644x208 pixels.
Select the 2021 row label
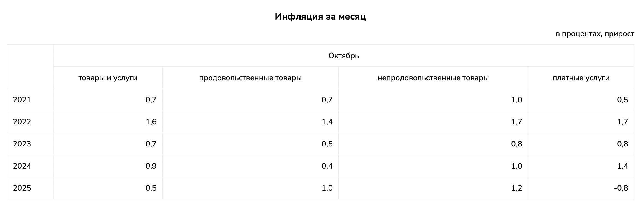pos(22,100)
